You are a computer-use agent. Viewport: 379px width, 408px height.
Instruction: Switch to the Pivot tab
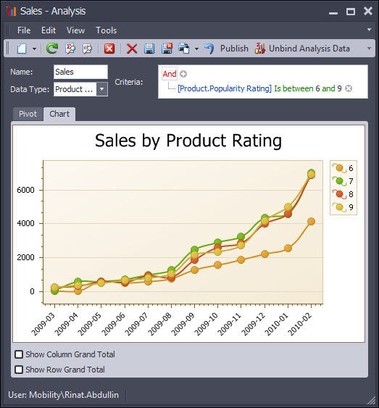pyautogui.click(x=28, y=114)
